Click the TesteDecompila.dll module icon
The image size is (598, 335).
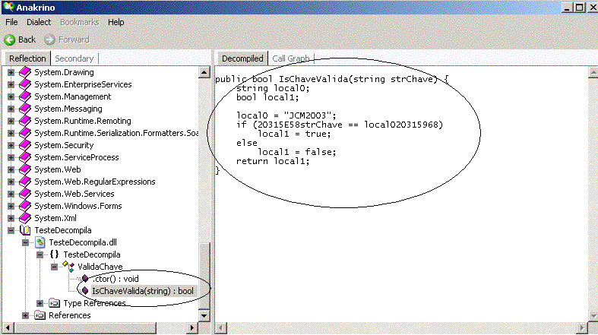coord(40,242)
